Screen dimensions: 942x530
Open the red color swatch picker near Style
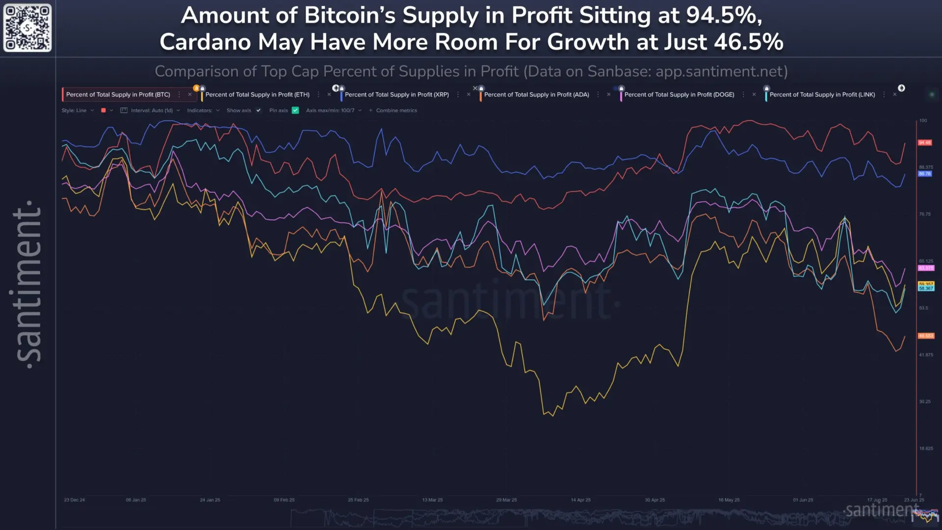coord(104,110)
